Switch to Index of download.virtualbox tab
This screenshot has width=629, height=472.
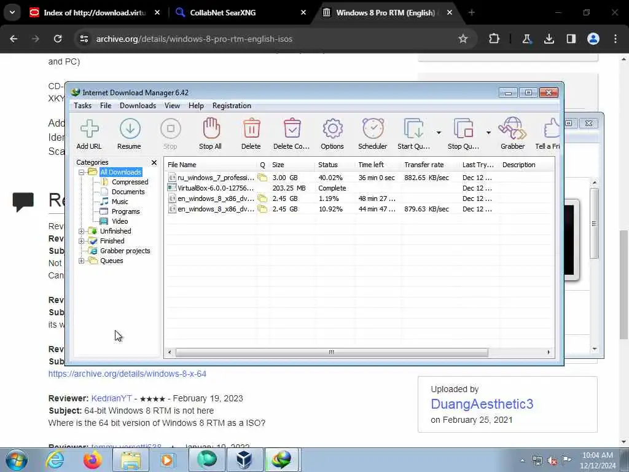tap(94, 12)
